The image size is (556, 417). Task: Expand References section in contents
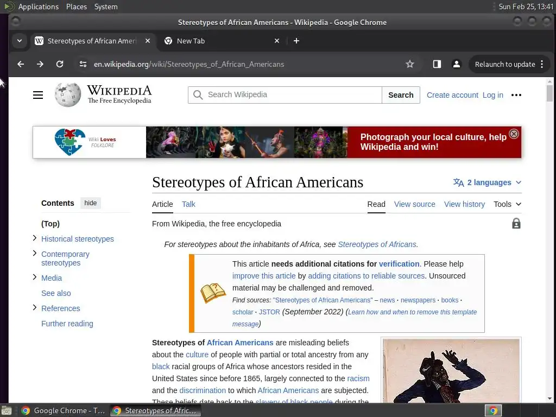34,307
